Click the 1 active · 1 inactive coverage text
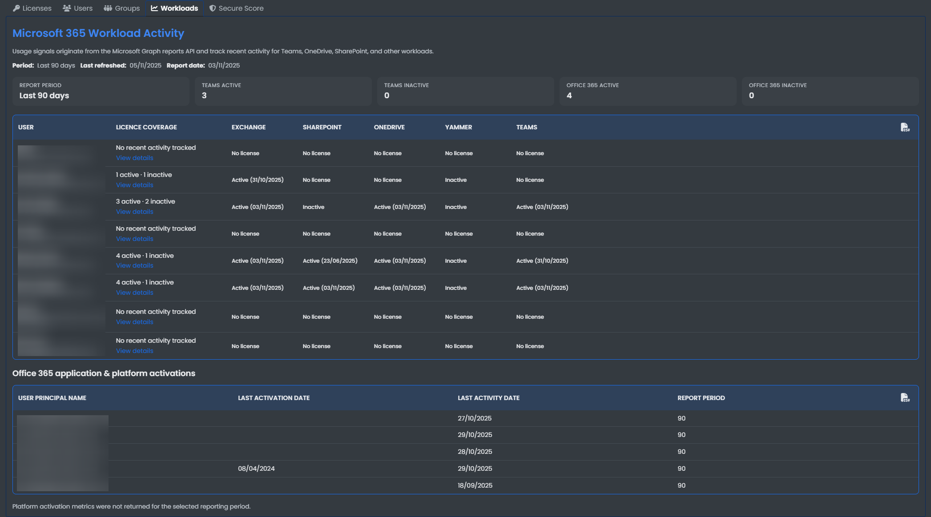The image size is (931, 517). 144,175
